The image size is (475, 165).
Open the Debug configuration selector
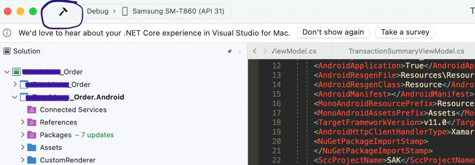97,11
